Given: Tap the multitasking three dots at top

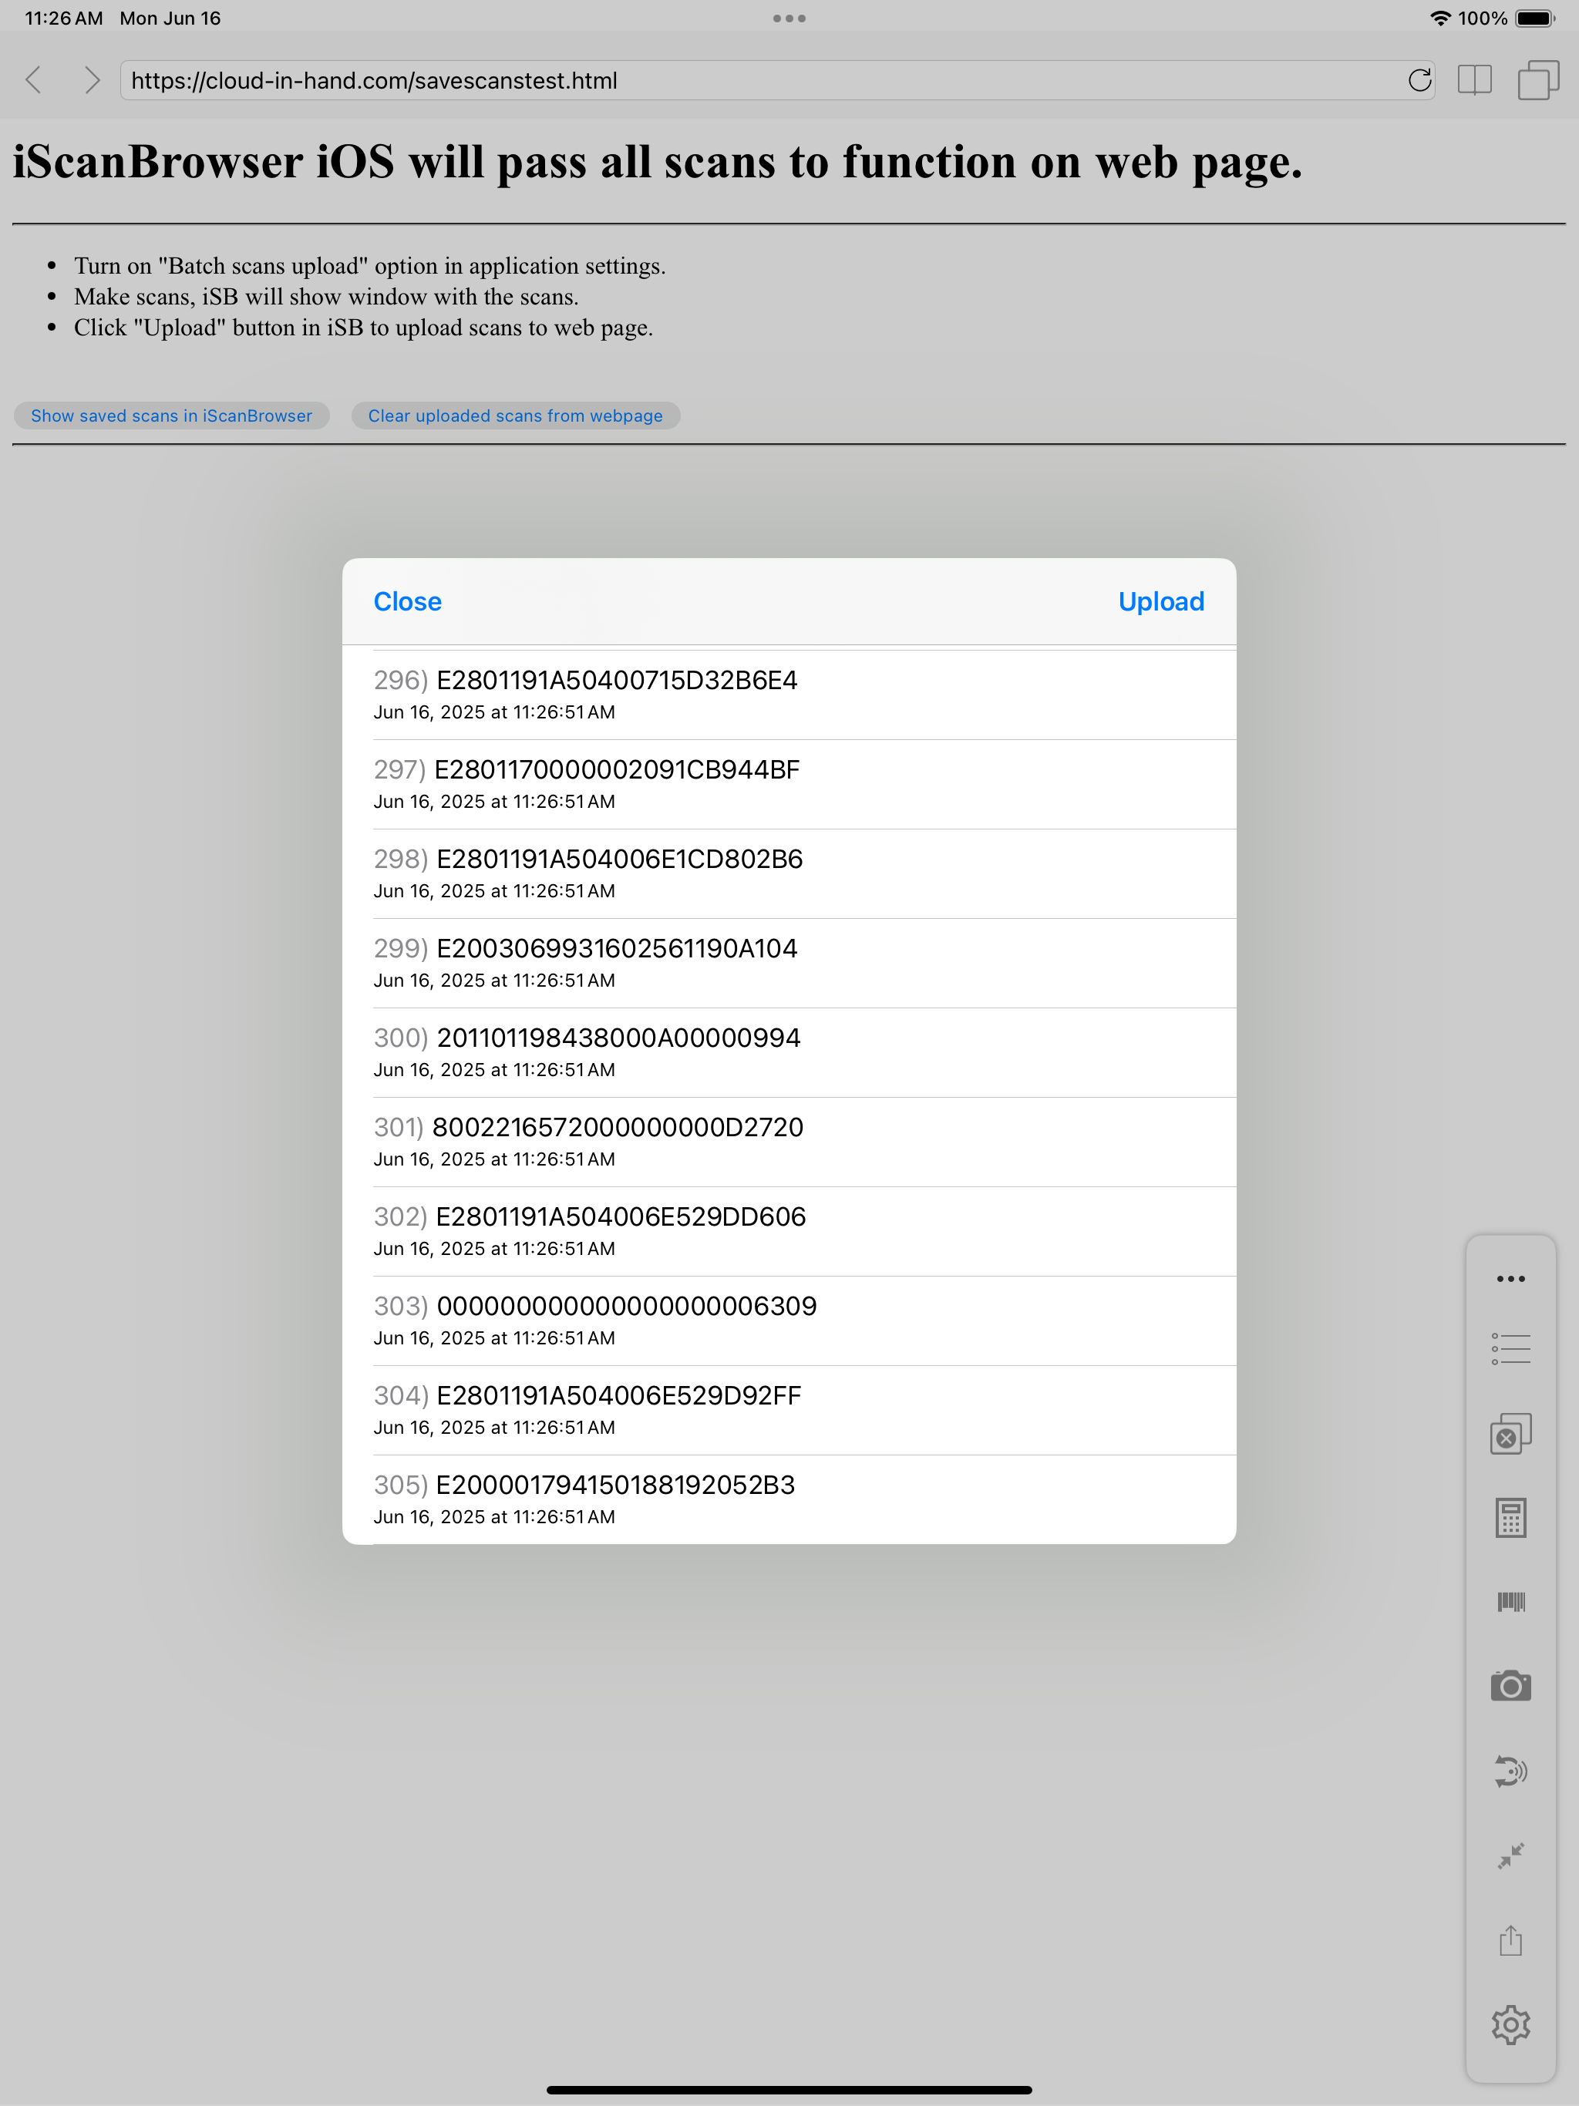Looking at the screenshot, I should tap(789, 18).
